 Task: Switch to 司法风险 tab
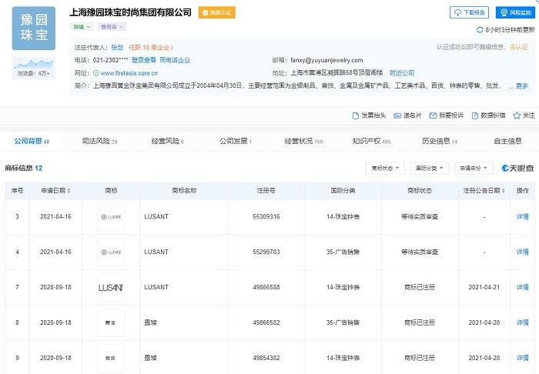(99, 141)
